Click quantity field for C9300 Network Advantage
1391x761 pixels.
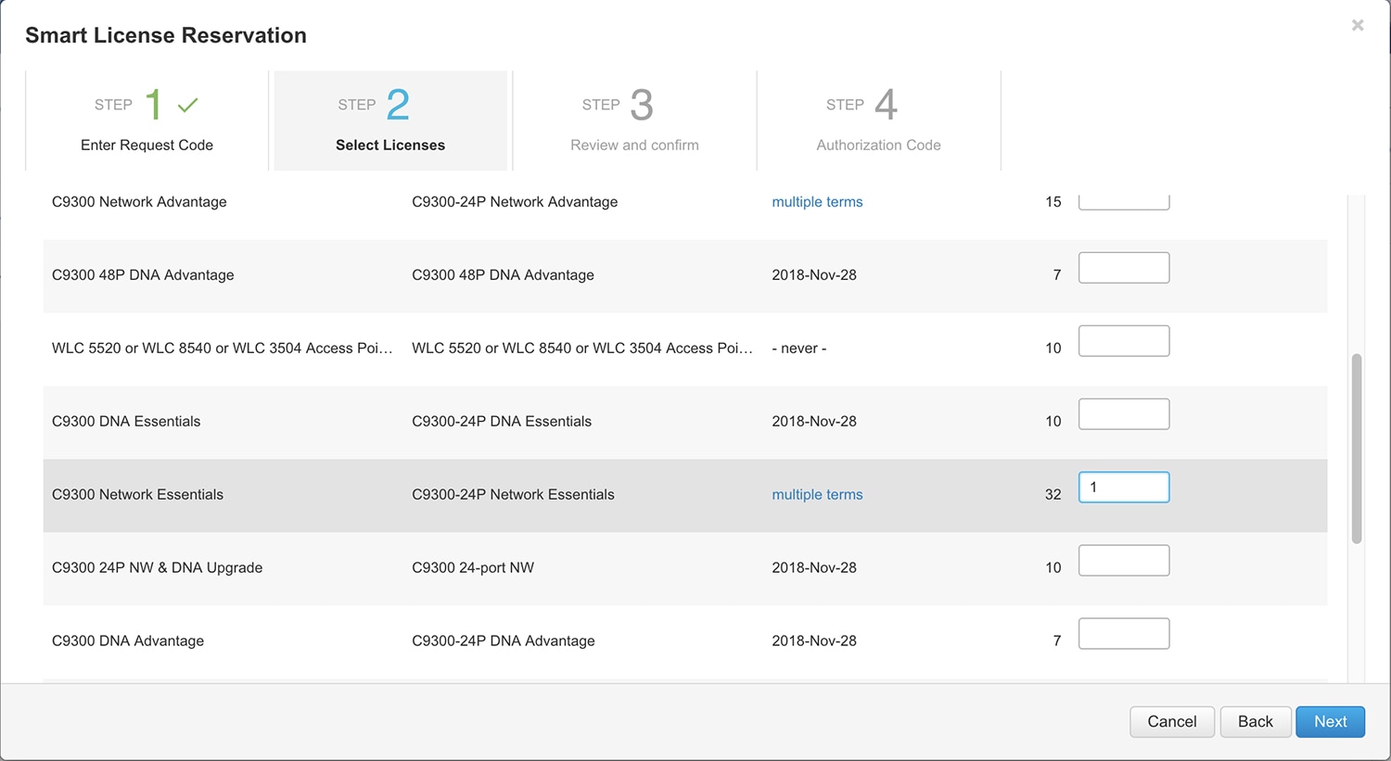pyautogui.click(x=1124, y=202)
